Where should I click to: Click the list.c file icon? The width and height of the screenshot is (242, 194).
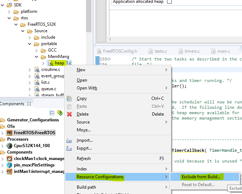pos(37,82)
